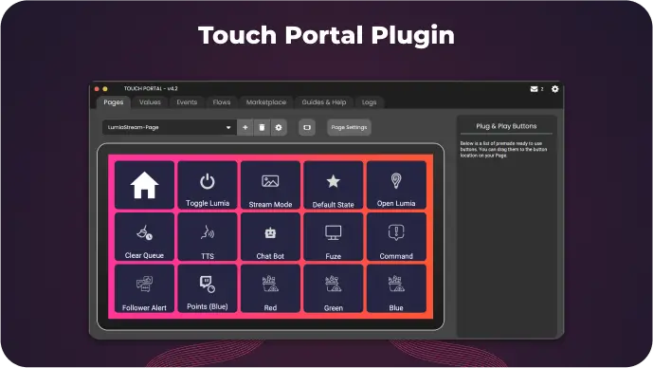Switch to the Logs tab

click(369, 102)
